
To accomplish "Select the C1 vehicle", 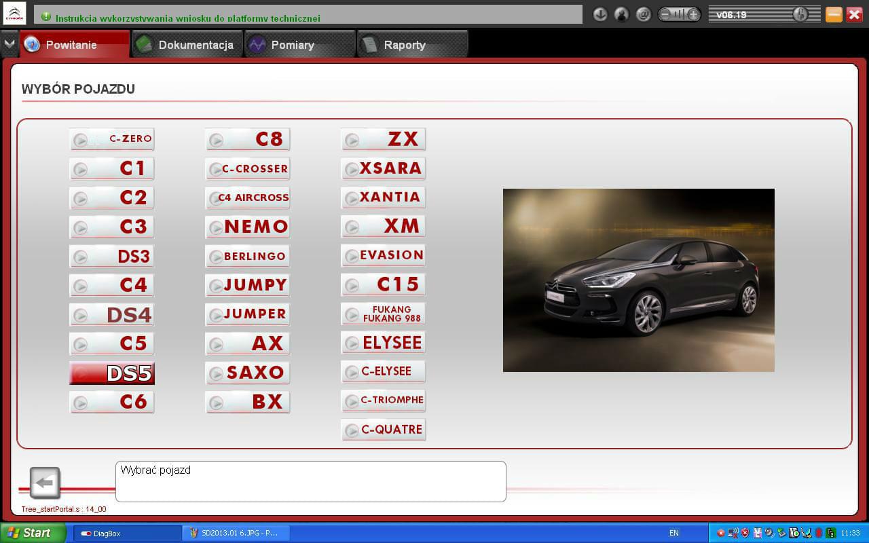I will coord(112,168).
